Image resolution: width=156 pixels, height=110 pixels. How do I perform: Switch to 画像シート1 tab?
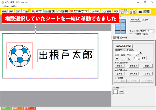pos(18,108)
